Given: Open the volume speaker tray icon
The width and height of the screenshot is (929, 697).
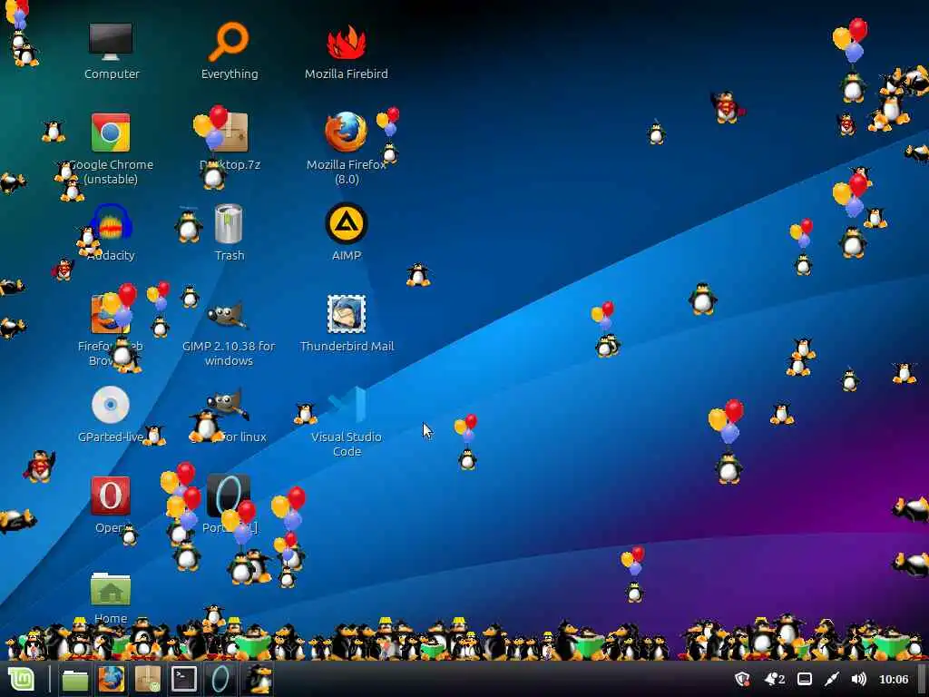Looking at the screenshot, I should [x=858, y=679].
